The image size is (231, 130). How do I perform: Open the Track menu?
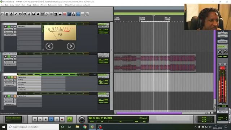[x=29, y=5]
